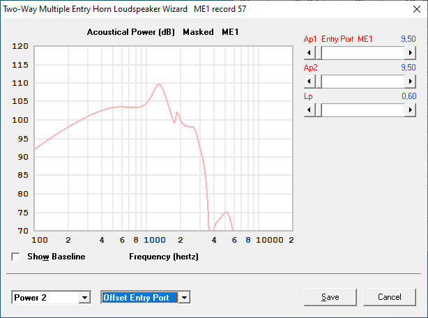
Task: Click the Acoustical Power (dB) chart title
Action: [131, 32]
